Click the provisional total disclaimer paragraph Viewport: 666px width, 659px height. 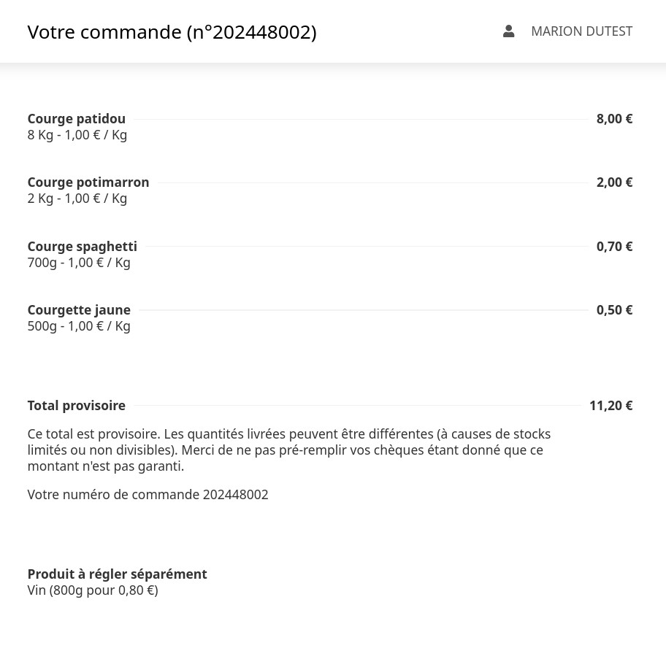point(288,450)
